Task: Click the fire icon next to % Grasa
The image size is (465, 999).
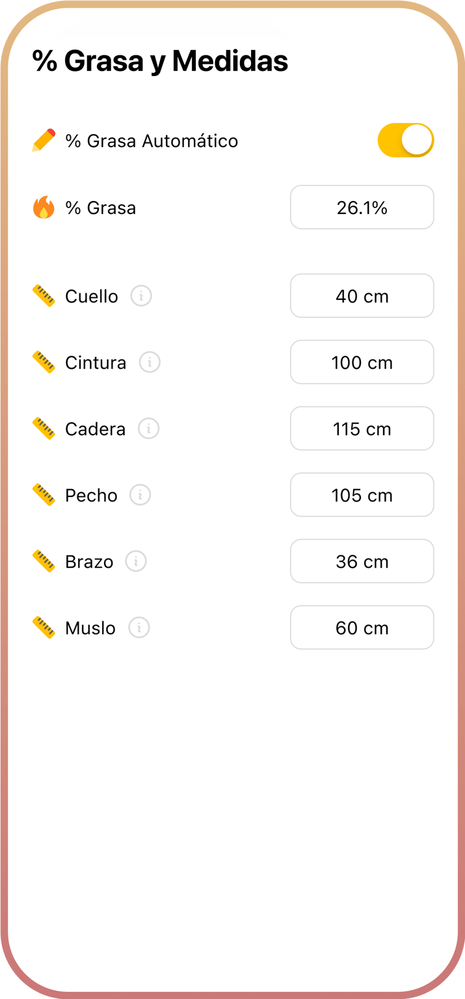Action: pyautogui.click(x=43, y=207)
